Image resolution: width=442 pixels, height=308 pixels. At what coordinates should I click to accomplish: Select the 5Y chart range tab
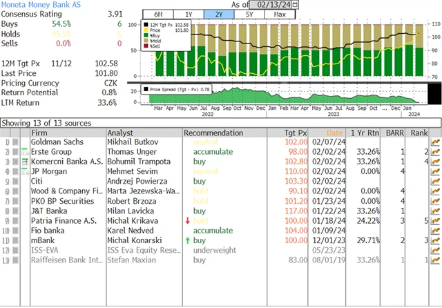(x=249, y=15)
